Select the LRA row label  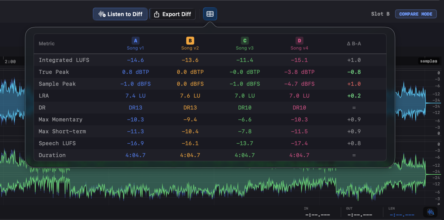tap(44, 96)
